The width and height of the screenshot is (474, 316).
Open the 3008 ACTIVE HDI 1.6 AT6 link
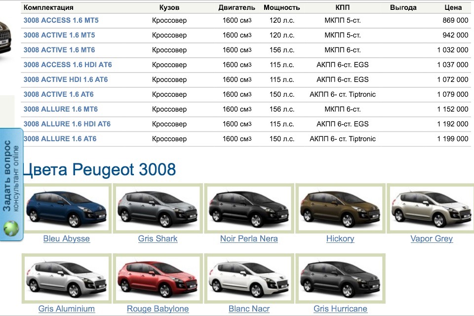(x=66, y=79)
